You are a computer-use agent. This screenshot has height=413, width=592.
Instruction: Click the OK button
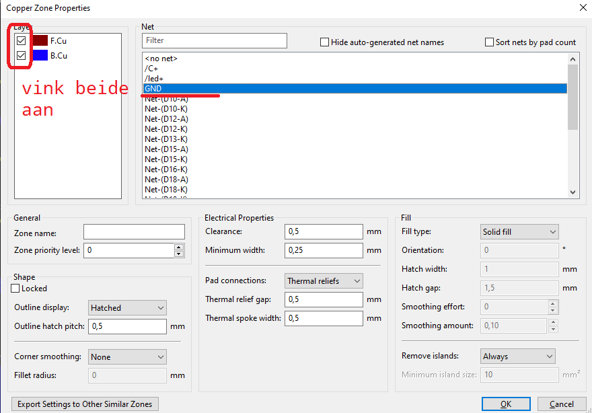point(505,404)
